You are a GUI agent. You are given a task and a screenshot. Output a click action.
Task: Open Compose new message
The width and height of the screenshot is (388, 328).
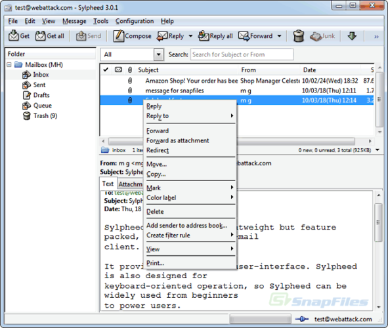tap(133, 36)
